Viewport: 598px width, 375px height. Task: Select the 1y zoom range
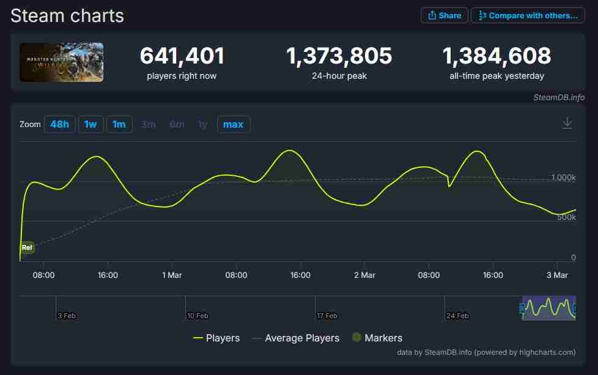tap(202, 125)
